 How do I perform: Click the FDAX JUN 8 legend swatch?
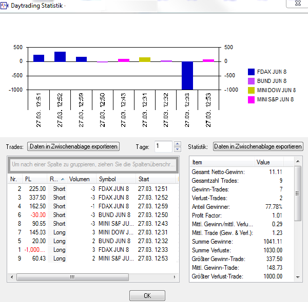251,72
